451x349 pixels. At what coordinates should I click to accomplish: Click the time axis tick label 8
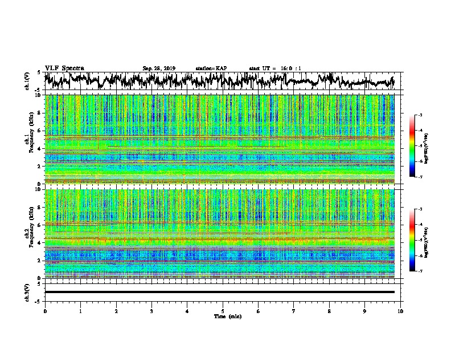[x=329, y=311]
